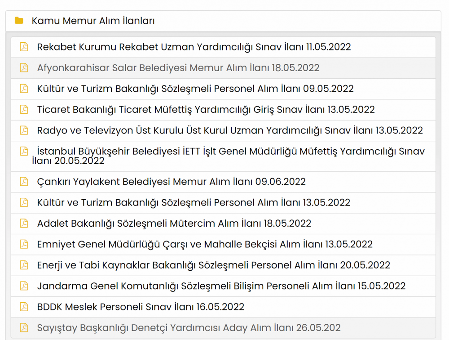Click PDF icon for Ticaret Bakanlığı ilanı
Screen dimensions: 449x340
click(24, 109)
